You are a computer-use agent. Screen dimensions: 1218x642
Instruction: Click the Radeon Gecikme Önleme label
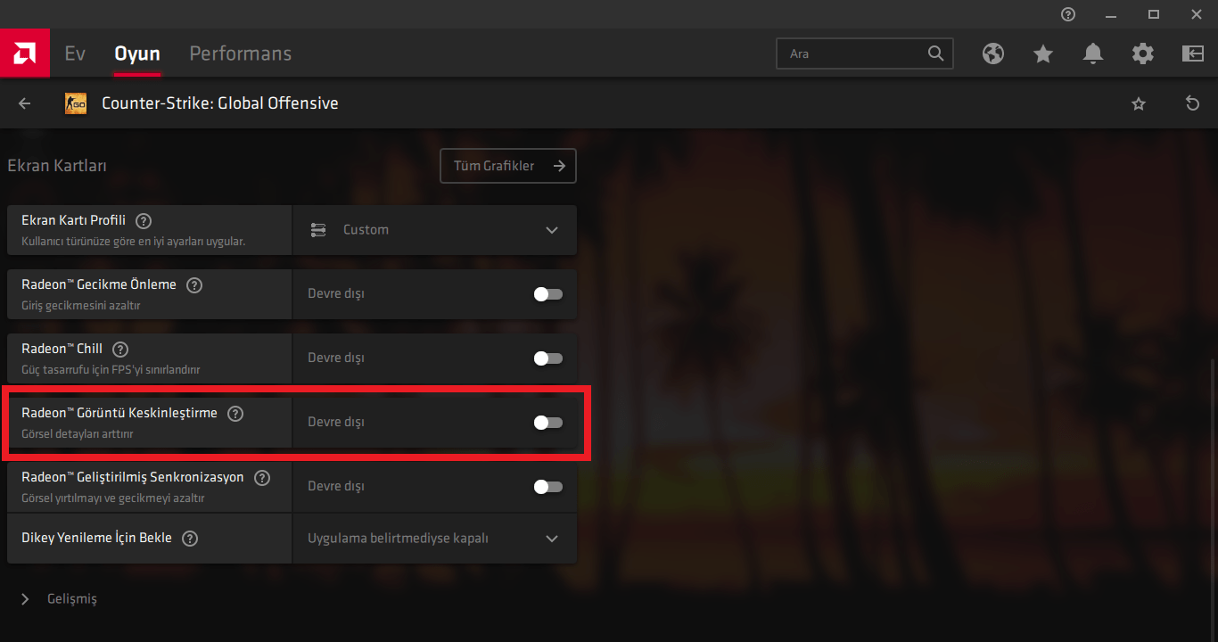[99, 284]
